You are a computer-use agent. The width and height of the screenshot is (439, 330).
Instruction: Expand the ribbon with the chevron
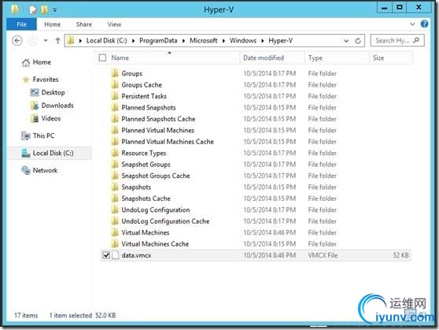pyautogui.click(x=412, y=24)
